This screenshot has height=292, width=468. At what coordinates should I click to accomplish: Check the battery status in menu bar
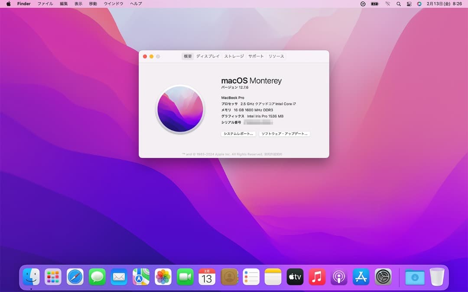374,4
